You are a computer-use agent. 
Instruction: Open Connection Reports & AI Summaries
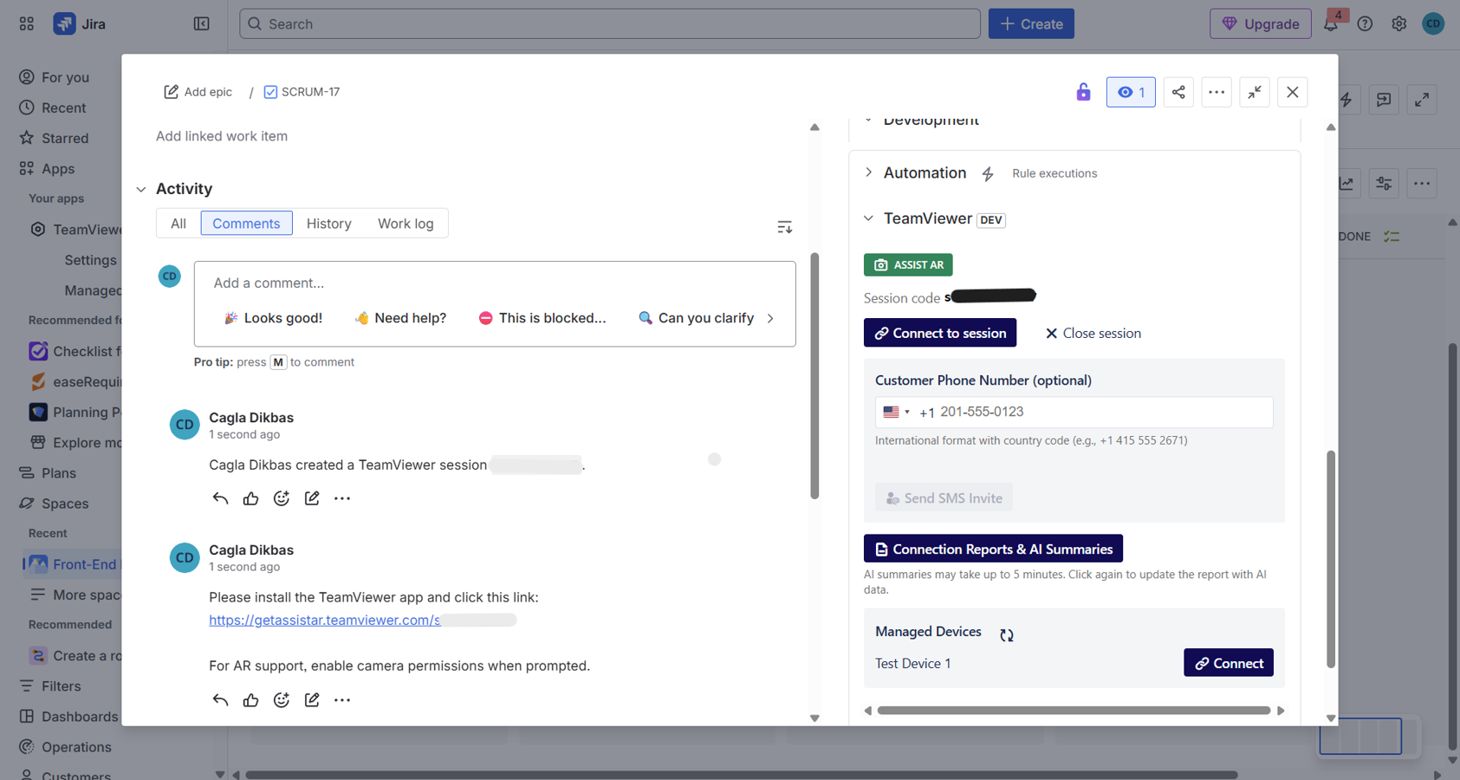click(993, 549)
